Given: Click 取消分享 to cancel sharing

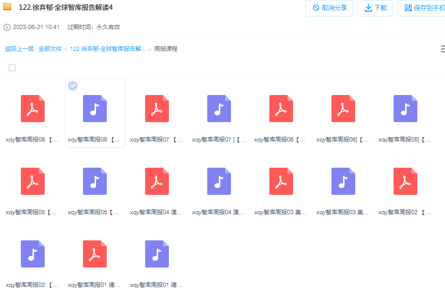Looking at the screenshot, I should click(x=329, y=8).
